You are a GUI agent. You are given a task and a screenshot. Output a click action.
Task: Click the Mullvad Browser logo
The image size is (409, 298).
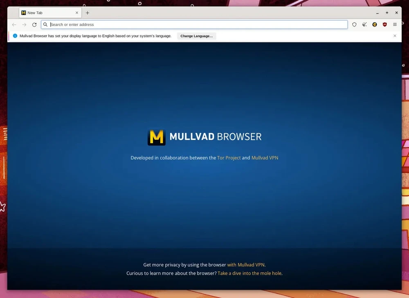pyautogui.click(x=156, y=137)
